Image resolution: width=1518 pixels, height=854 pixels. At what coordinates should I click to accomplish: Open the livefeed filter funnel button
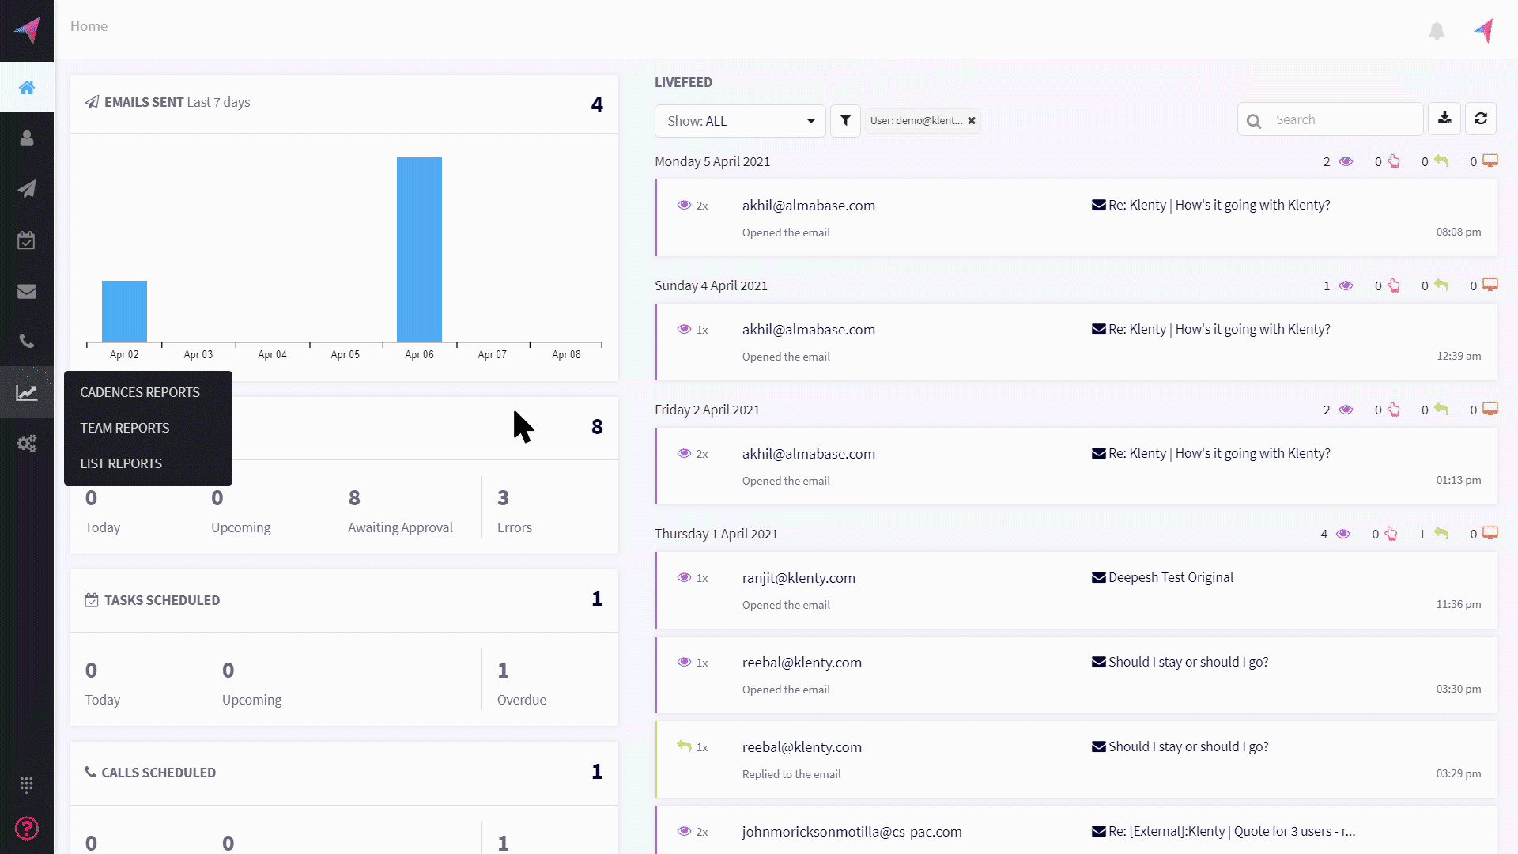tap(845, 121)
